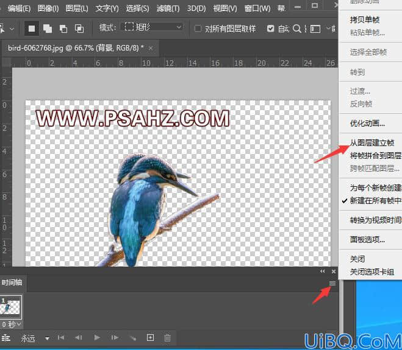Select the Subtract from selection icon
402x350 pixels.
coord(63,29)
